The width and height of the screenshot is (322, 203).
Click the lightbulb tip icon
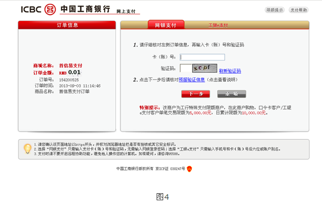(27, 149)
